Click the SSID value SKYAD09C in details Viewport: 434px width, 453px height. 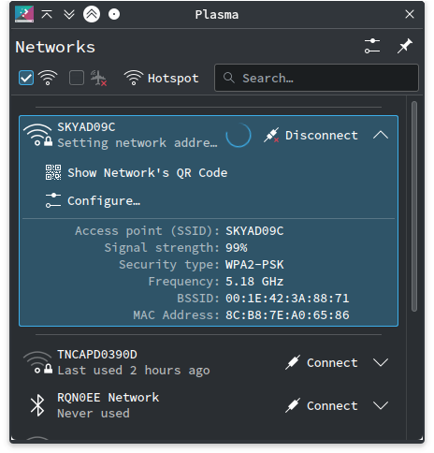(x=254, y=231)
